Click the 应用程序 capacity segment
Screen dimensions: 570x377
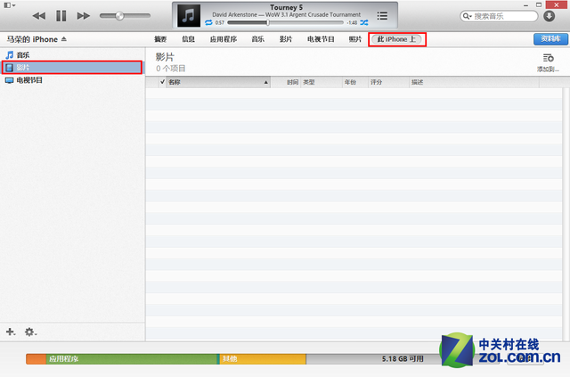(x=132, y=359)
